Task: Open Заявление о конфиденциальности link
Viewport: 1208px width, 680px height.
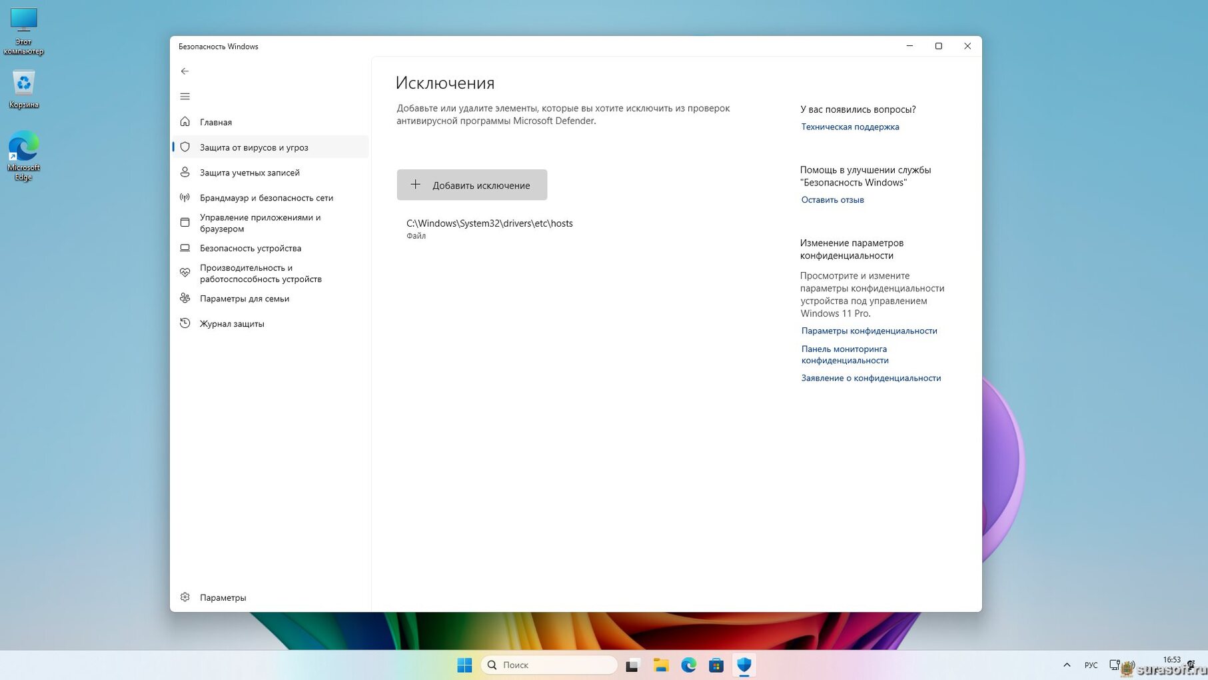Action: [871, 378]
